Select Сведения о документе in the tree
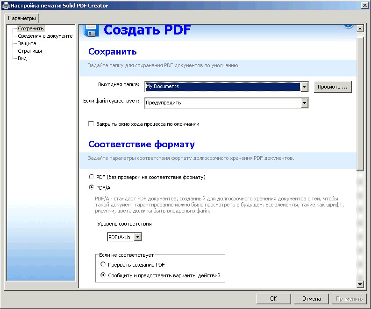 pos(45,36)
